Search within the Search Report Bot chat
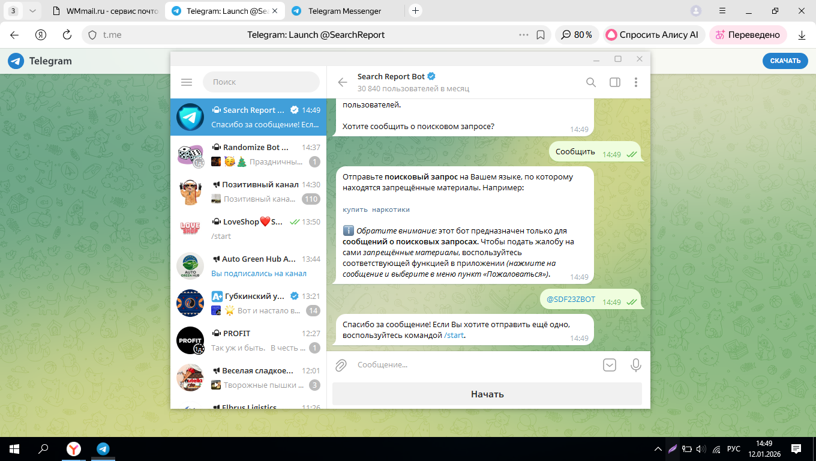The image size is (816, 461). tap(591, 82)
